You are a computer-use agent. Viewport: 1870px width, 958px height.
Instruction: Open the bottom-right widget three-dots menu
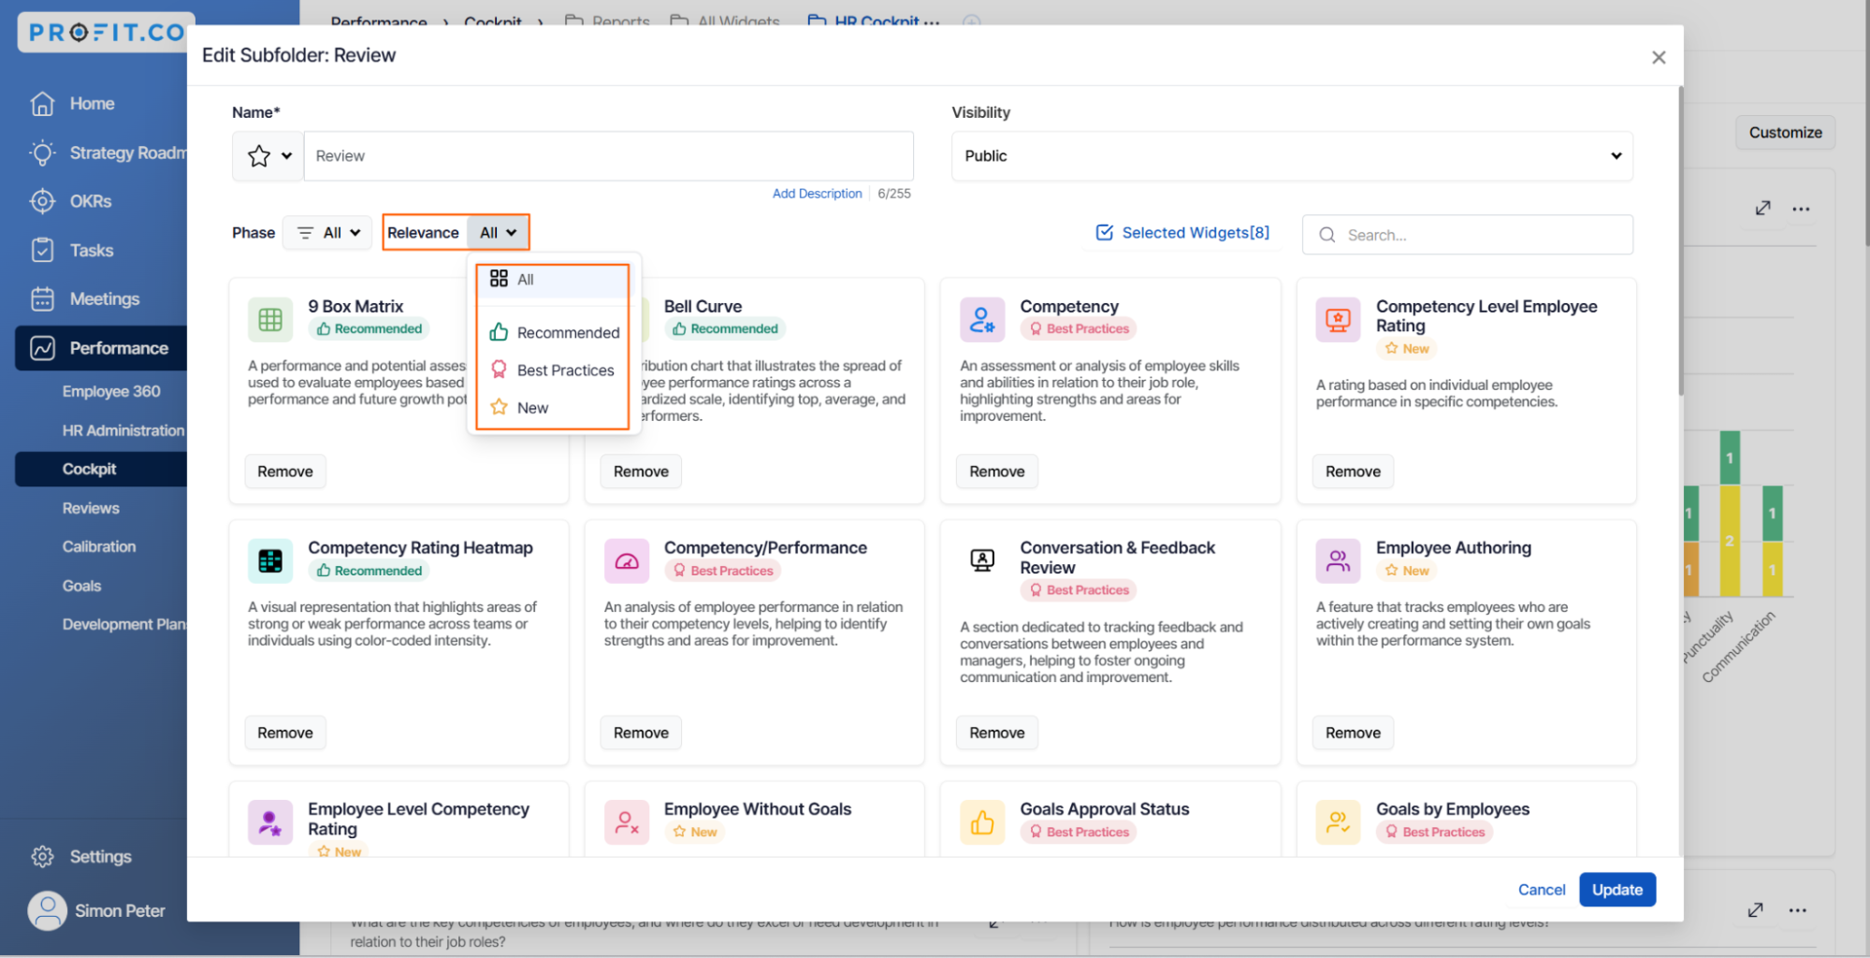click(1798, 910)
